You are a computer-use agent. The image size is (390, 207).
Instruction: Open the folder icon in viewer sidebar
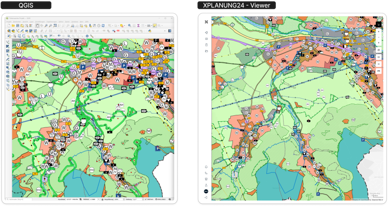[x=206, y=51]
